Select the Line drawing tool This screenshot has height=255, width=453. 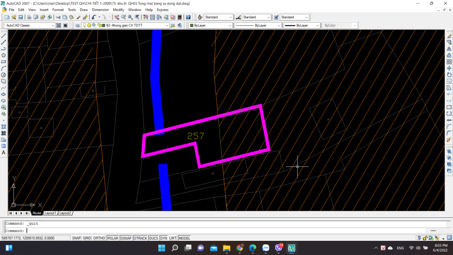click(4, 35)
